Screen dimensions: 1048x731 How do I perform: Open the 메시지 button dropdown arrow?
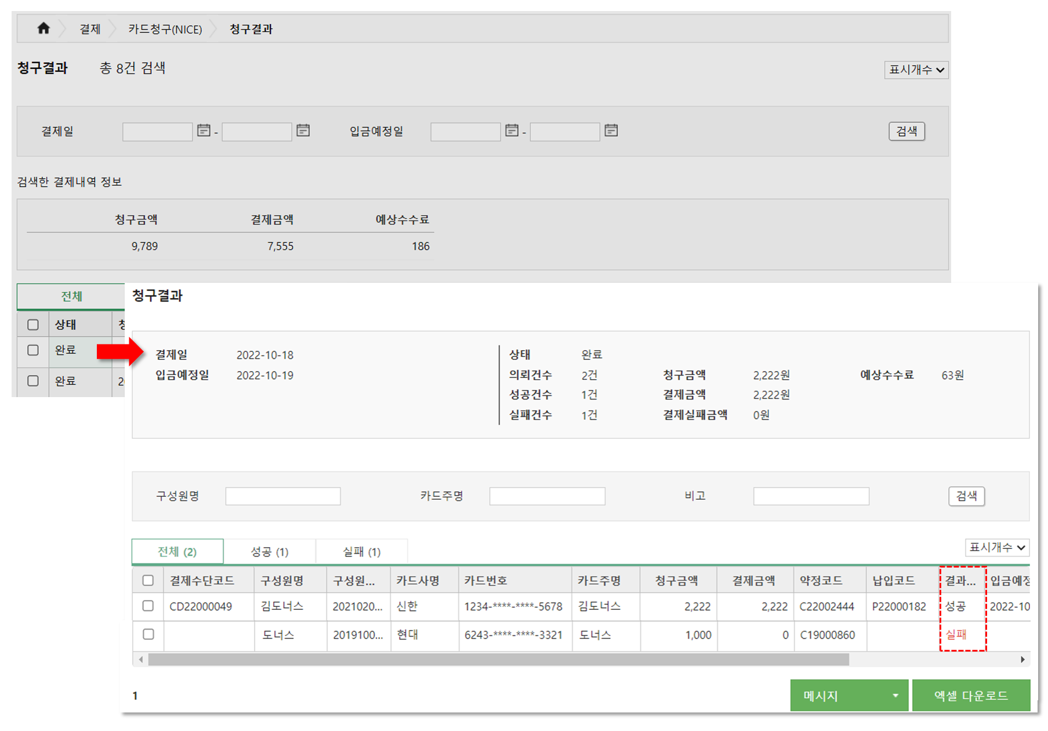(x=895, y=696)
